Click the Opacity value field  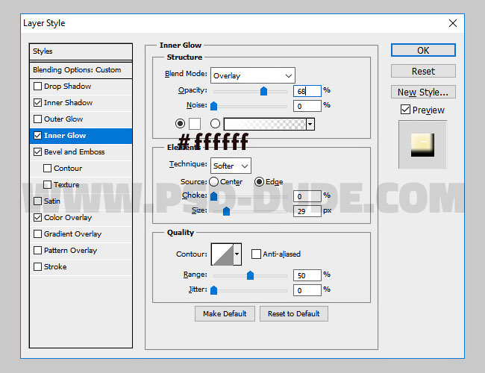pos(307,91)
